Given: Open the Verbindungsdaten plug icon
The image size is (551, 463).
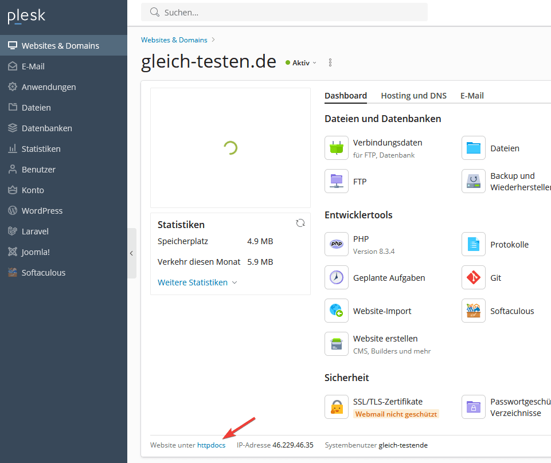Looking at the screenshot, I should pos(336,148).
